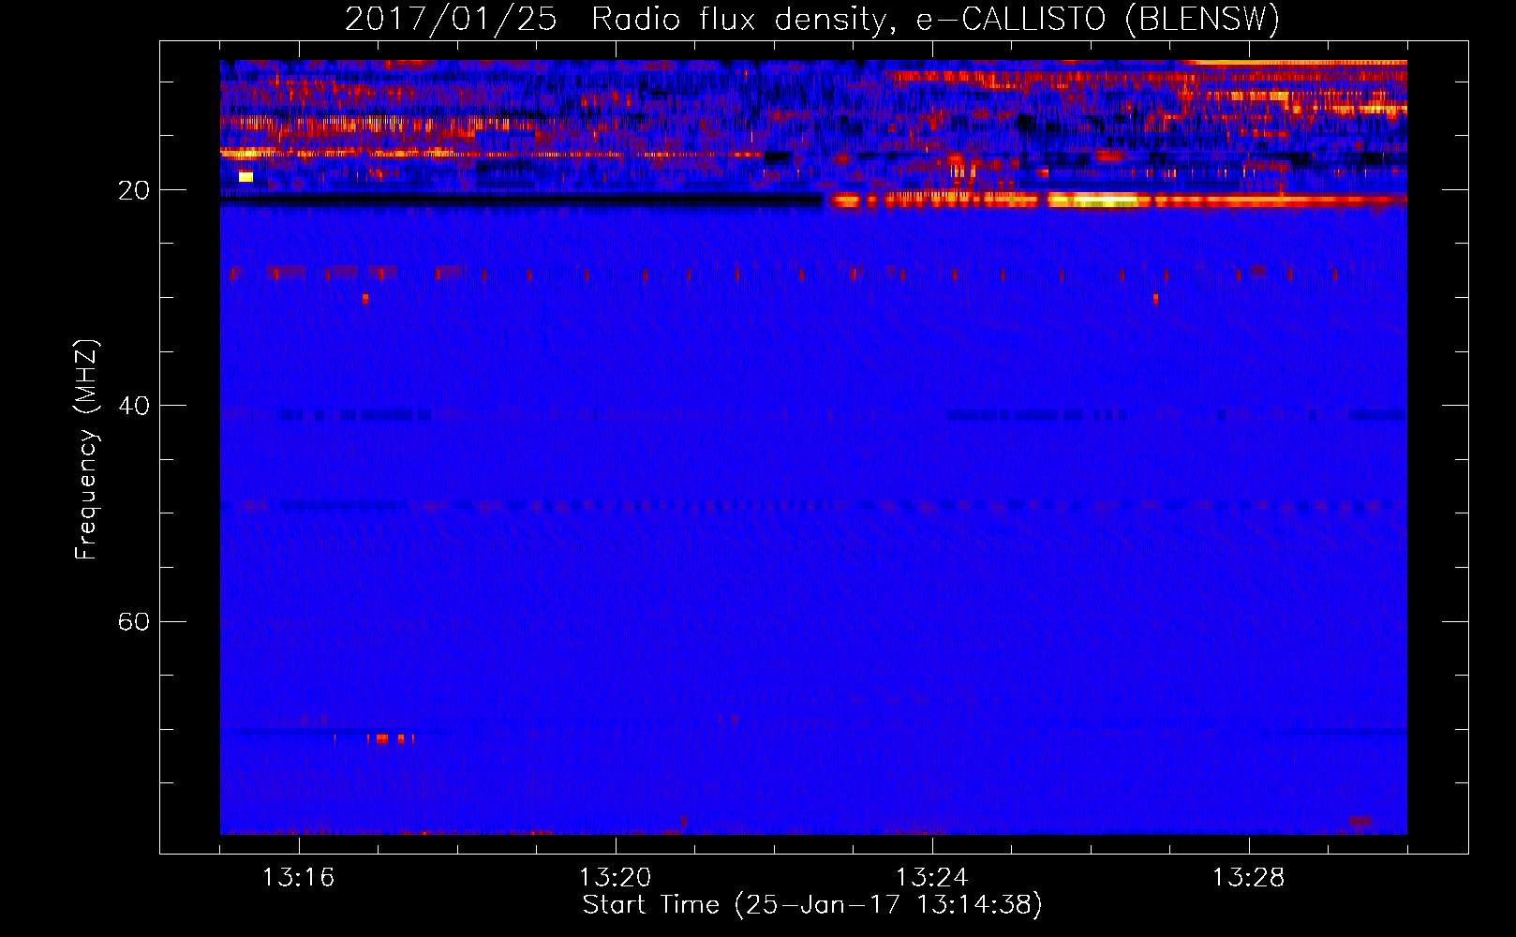Click the 60 MHz frequency tick label
The height and width of the screenshot is (937, 1516).
coord(133,621)
